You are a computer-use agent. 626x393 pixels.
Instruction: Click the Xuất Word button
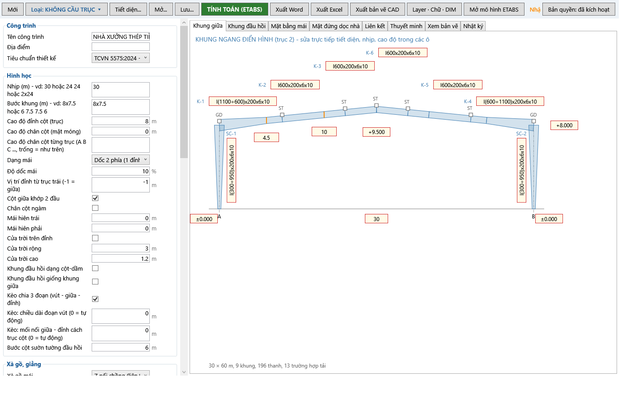[x=289, y=9]
